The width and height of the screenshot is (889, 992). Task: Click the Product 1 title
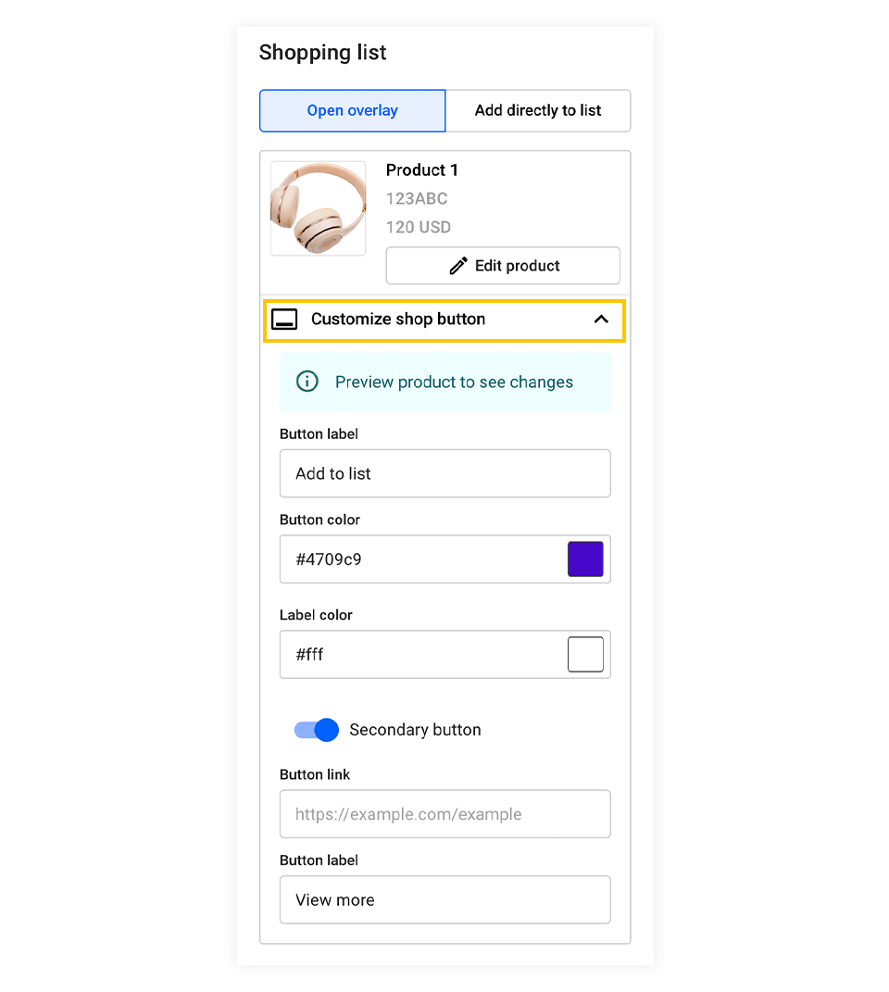[421, 170]
